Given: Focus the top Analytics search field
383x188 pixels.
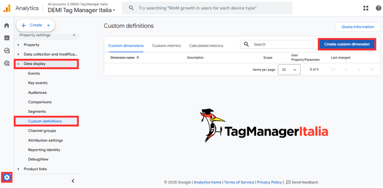Looking at the screenshot, I should pyautogui.click(x=207, y=8).
